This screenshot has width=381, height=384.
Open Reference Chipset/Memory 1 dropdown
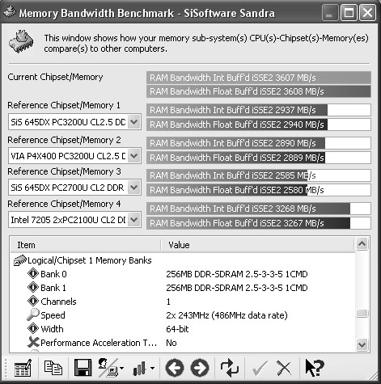coord(134,122)
